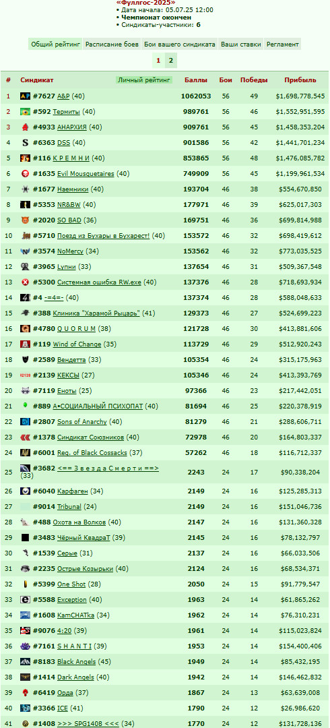Click the Синдикат Союзников red arrows icon
This screenshot has width=330, height=728.
coord(25,437)
